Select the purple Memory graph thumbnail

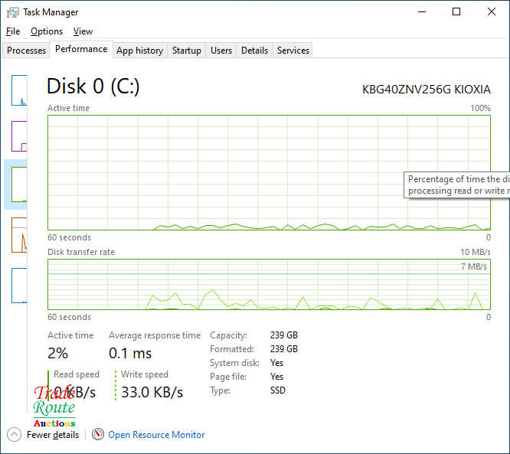click(19, 136)
